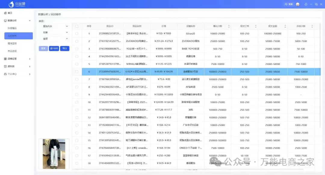Select the 精准蓝海 sidebar item
This screenshot has width=325, height=175.
(12, 43)
